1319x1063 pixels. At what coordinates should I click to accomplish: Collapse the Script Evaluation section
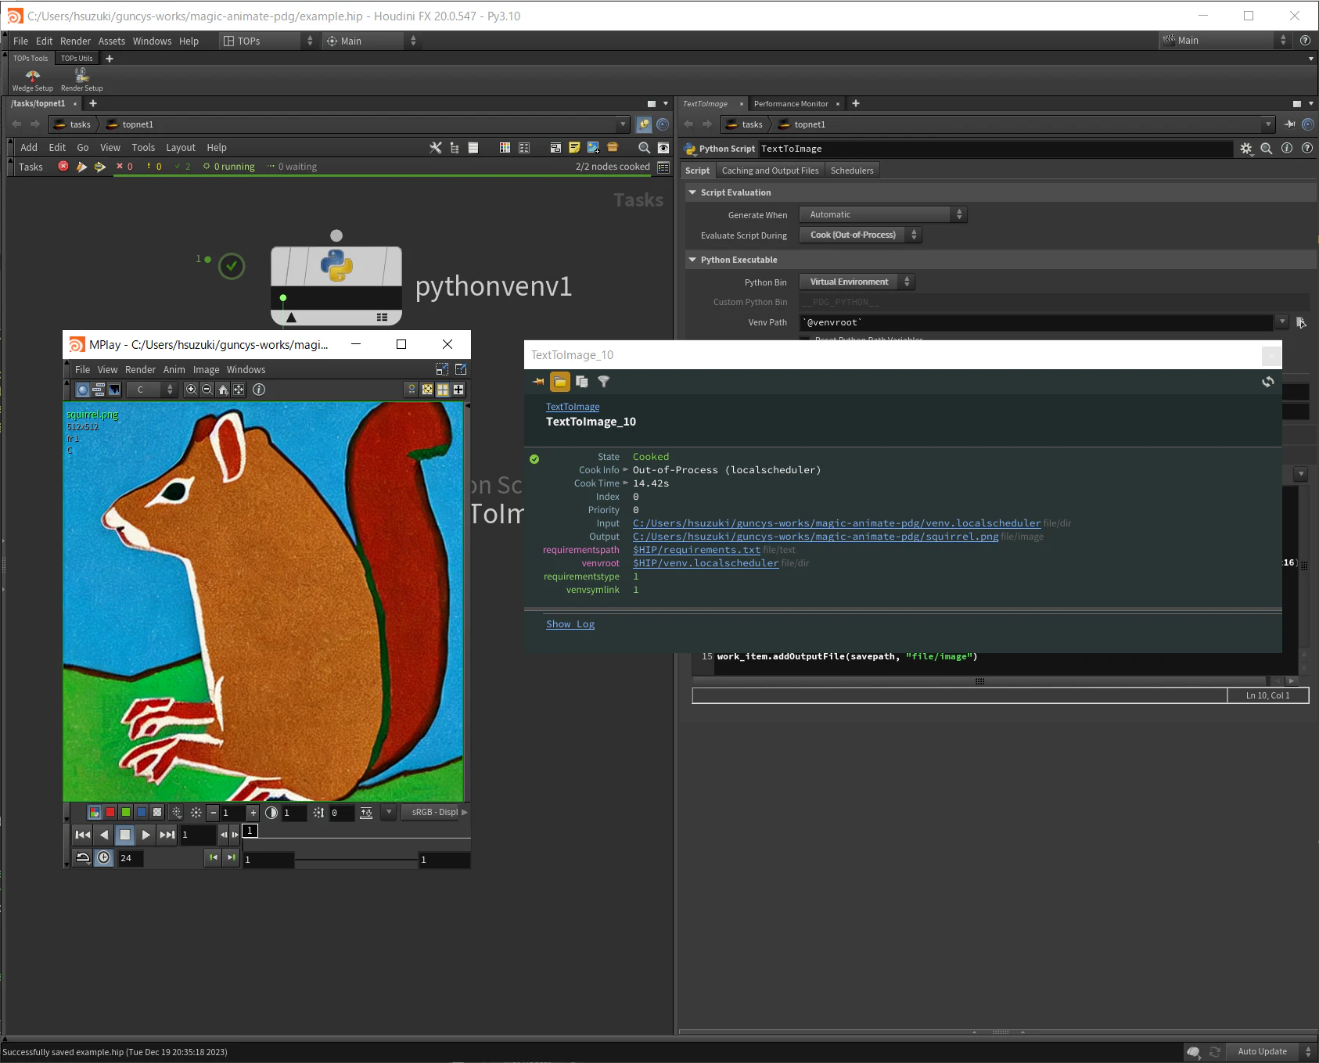pos(692,192)
